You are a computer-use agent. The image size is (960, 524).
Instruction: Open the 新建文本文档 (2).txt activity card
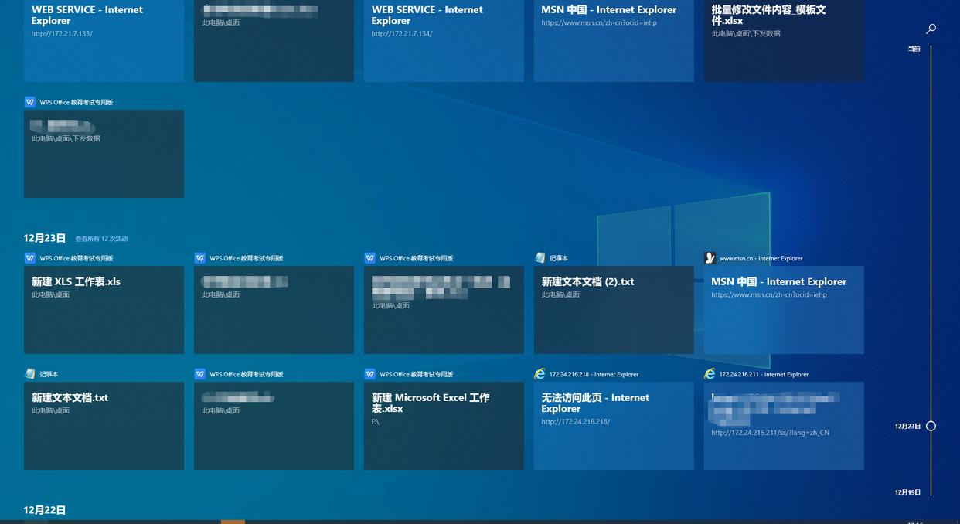click(x=614, y=309)
